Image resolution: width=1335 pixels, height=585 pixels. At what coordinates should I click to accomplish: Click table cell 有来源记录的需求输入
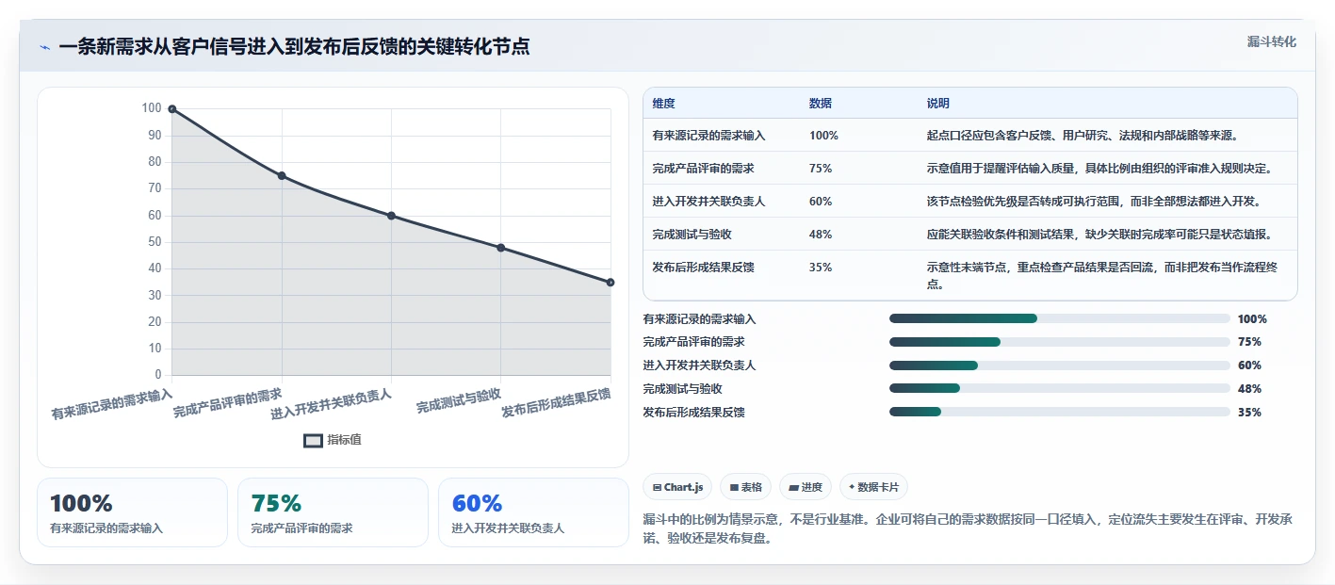[x=708, y=136]
